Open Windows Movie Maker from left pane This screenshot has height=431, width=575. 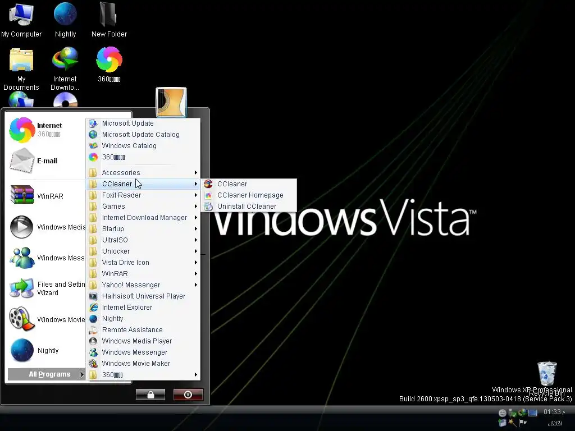(x=46, y=319)
